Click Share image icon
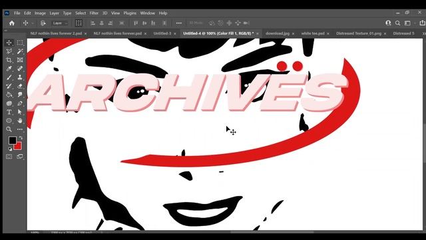The width and height of the screenshot is (426, 240). pyautogui.click(x=423, y=23)
